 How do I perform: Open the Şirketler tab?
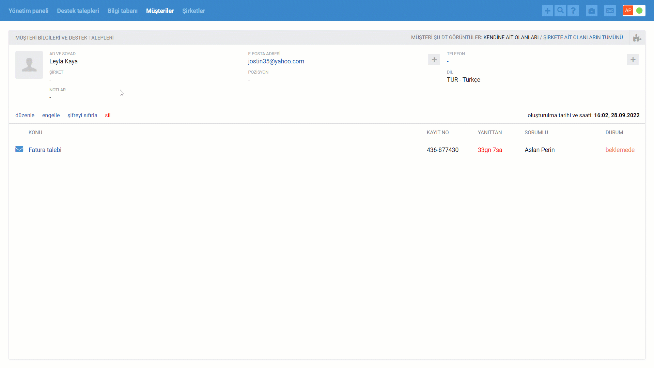click(193, 11)
